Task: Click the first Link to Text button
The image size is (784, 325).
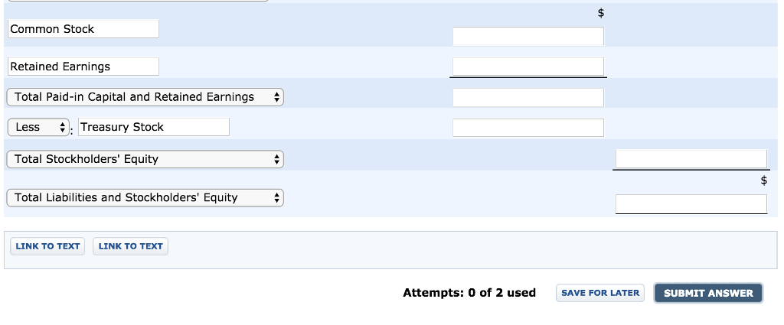Action: pyautogui.click(x=47, y=246)
